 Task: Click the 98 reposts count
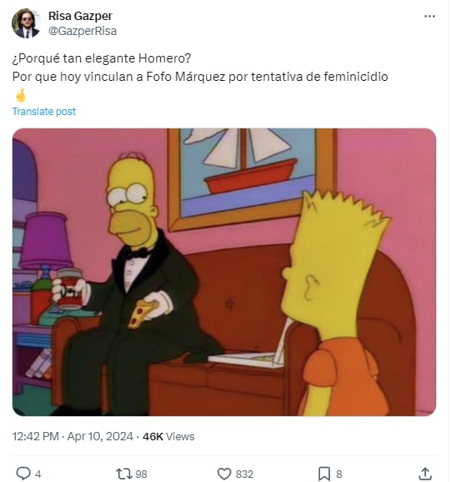142,474
